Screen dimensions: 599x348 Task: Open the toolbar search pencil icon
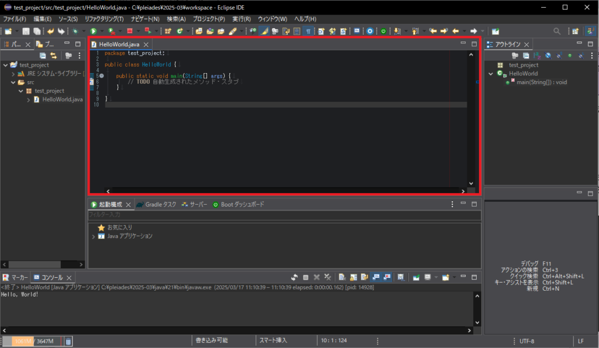tap(233, 32)
